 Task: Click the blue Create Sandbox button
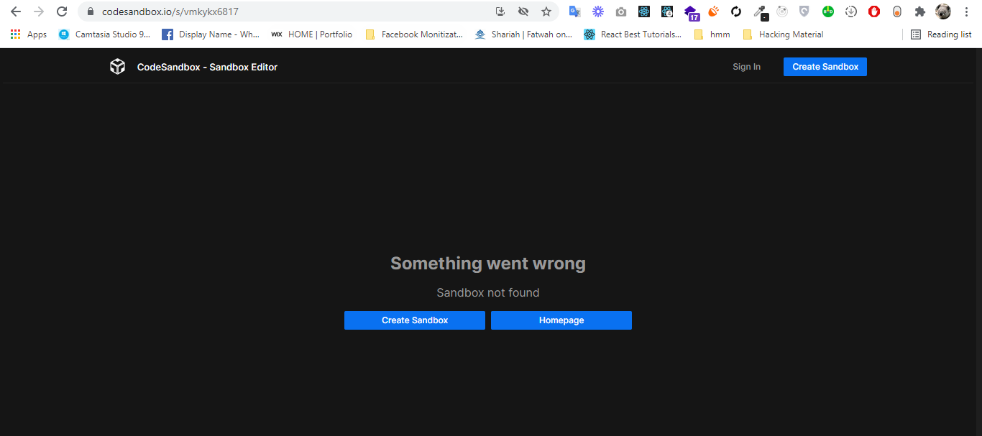click(x=825, y=66)
